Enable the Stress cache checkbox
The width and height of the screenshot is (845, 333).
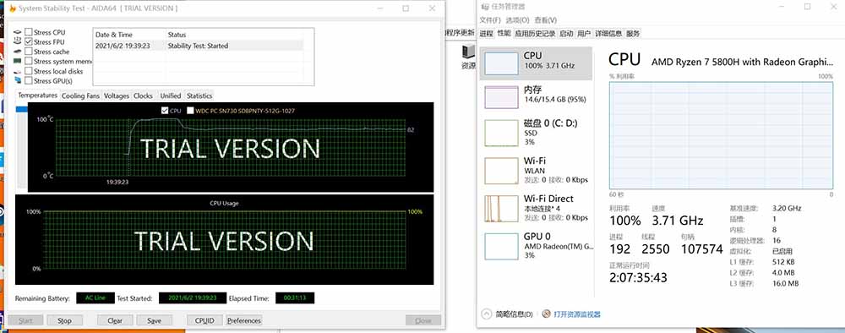click(29, 52)
